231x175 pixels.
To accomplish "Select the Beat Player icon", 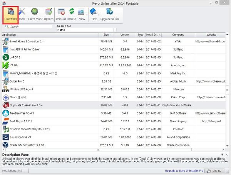I will click(x=6, y=121).
